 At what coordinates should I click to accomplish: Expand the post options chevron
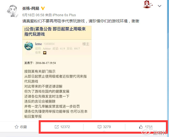[x=160, y=6]
